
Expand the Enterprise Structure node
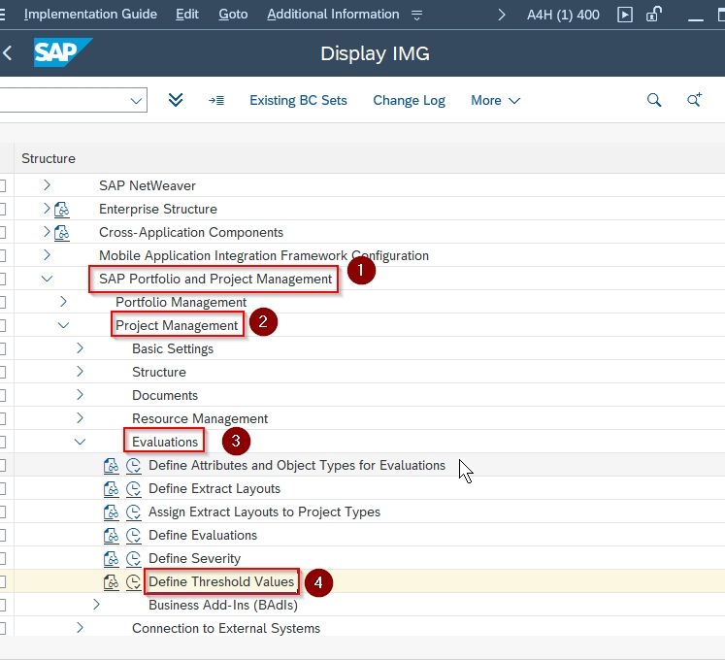click(47, 208)
